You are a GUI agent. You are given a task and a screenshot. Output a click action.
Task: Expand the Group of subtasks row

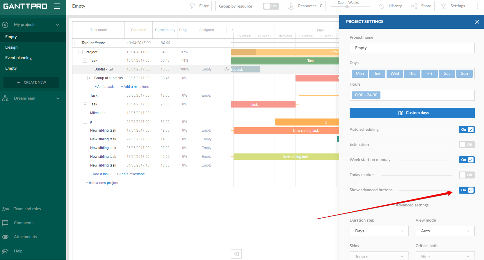pos(89,78)
